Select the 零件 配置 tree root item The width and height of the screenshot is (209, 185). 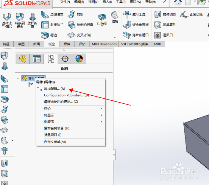pos(33,78)
